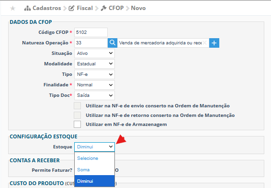The width and height of the screenshot is (271, 188).
Task: Choose Soma in Estoque list
Action: (x=94, y=170)
